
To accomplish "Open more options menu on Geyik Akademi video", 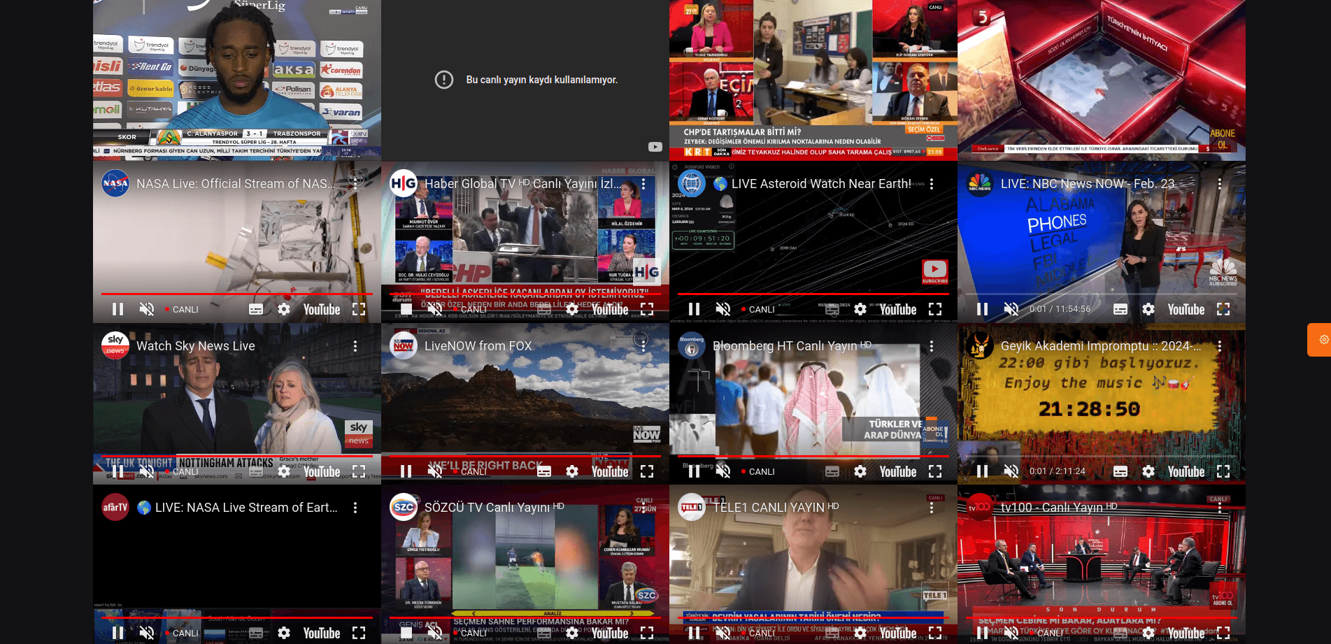I will (1220, 346).
